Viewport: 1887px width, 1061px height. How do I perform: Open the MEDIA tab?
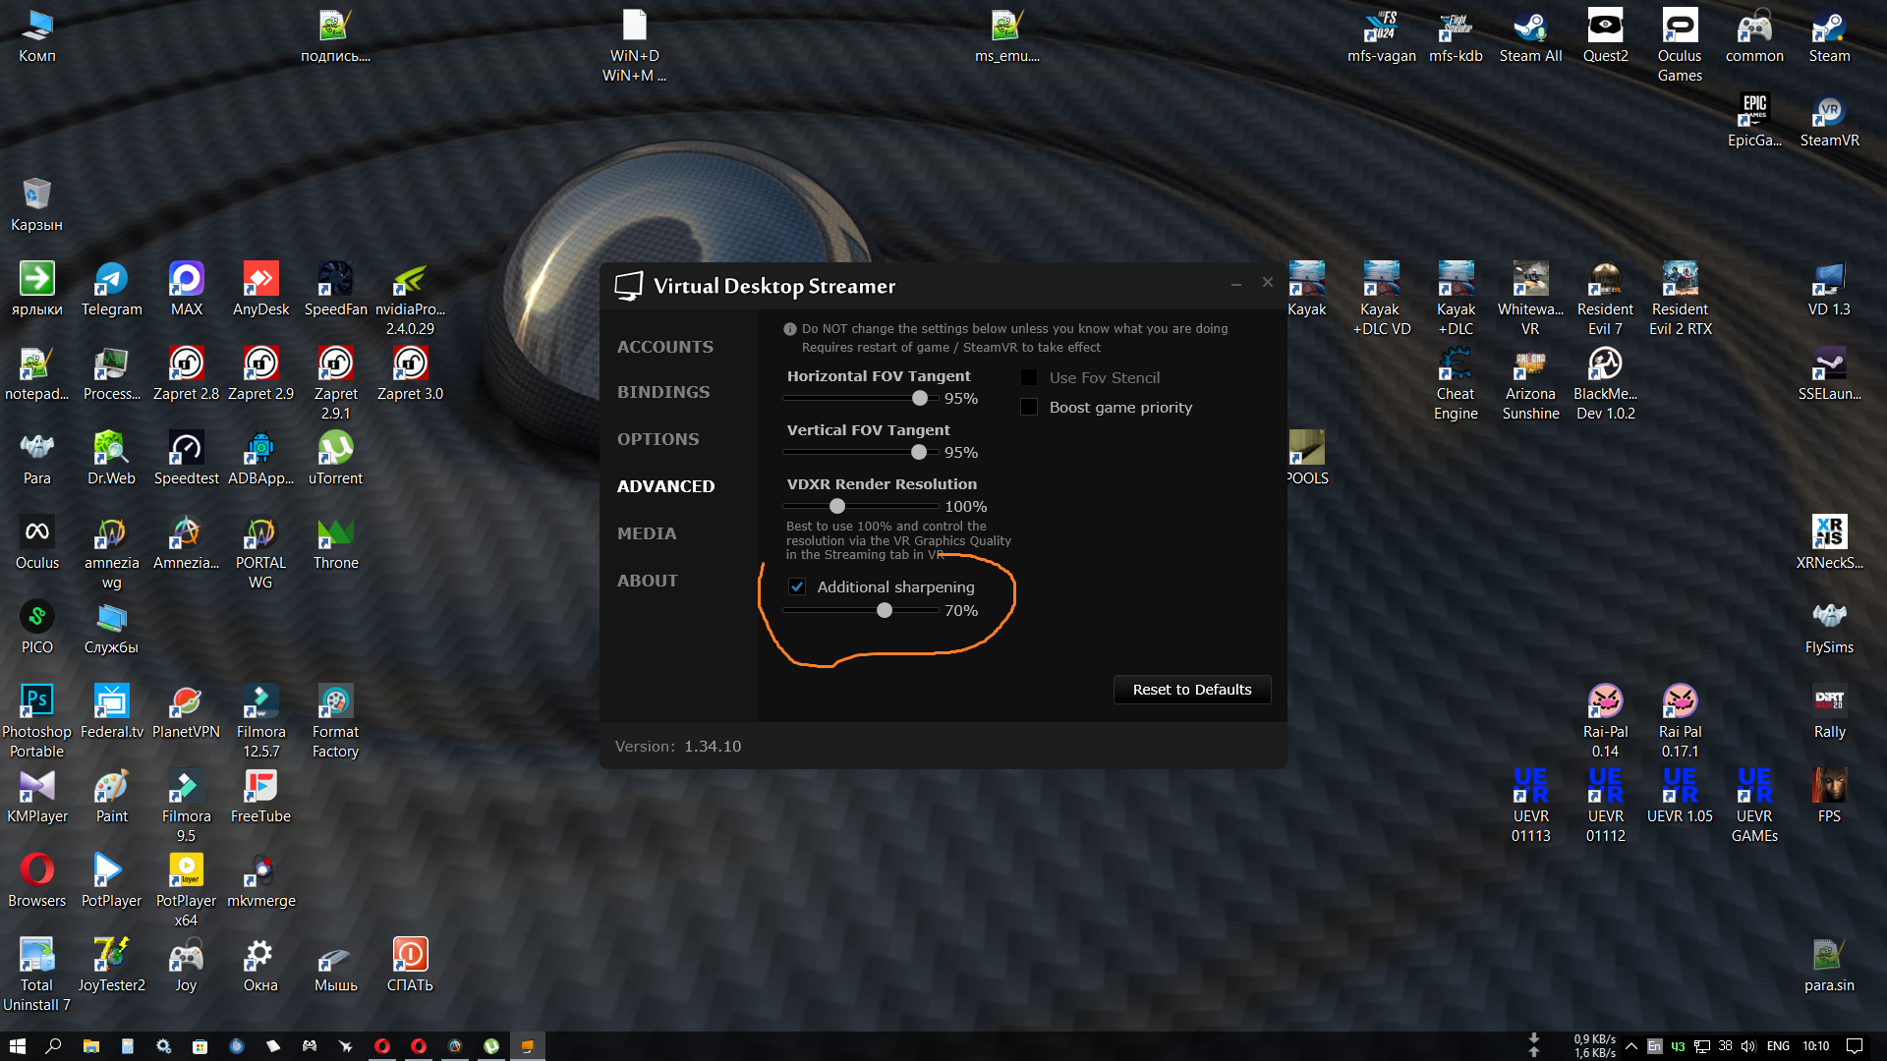tap(646, 533)
